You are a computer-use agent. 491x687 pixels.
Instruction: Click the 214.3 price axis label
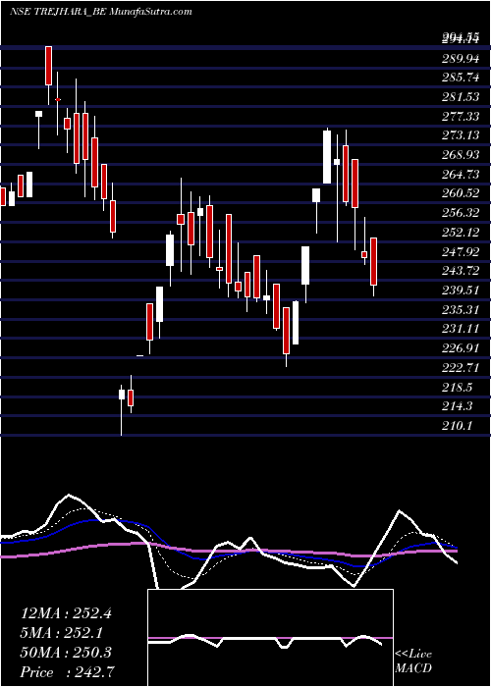tap(457, 406)
